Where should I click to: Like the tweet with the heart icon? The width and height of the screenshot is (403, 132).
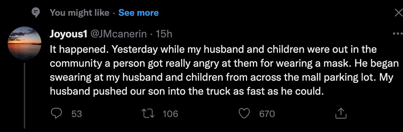tap(244, 113)
